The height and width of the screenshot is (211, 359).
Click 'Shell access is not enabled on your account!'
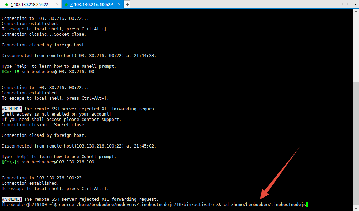click(x=56, y=114)
